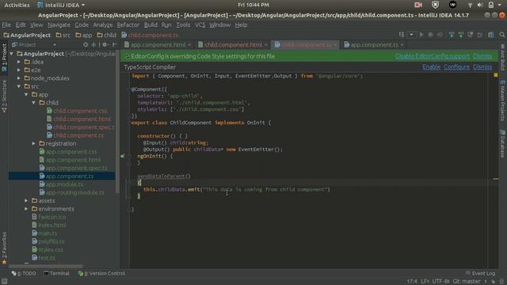Click the Debug bug icon
Screen dimensions: 507x285
(431, 35)
